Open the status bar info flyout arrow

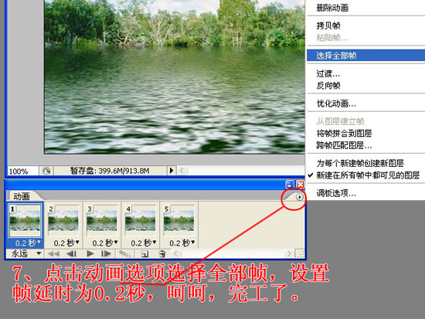pos(172,171)
